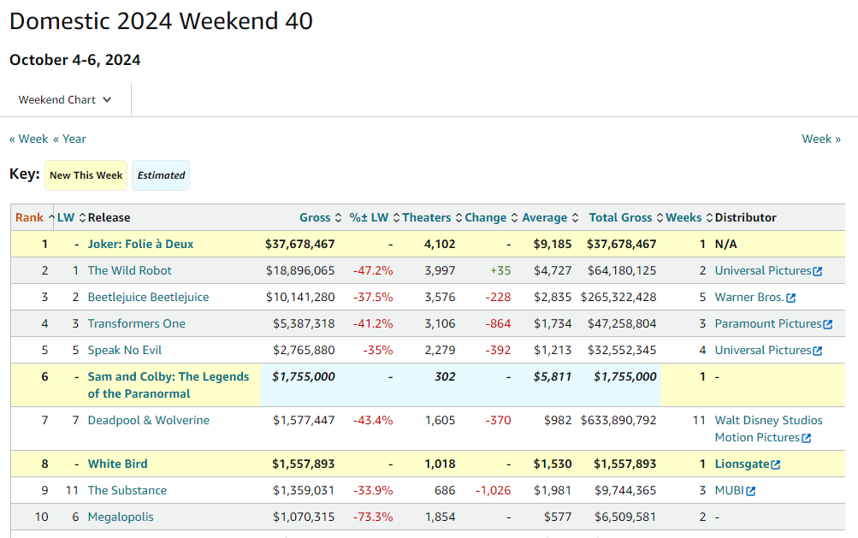
Task: Click The Substance average $1,981
Action: point(553,490)
